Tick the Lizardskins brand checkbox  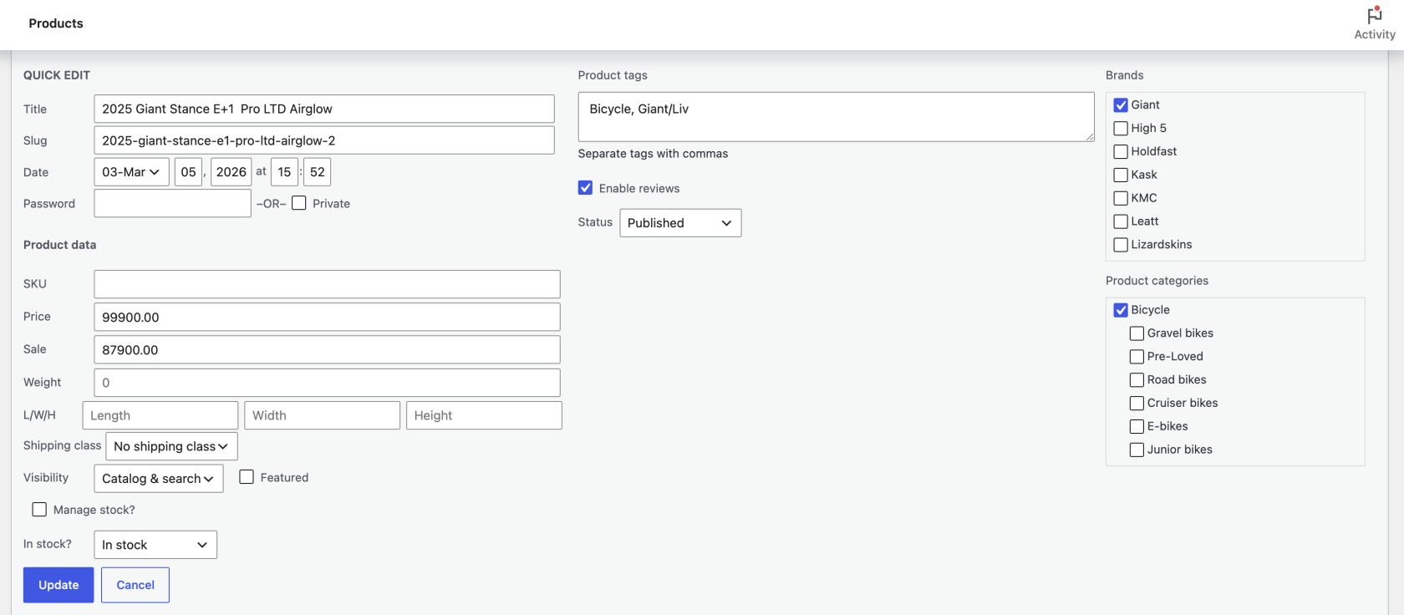click(1121, 245)
